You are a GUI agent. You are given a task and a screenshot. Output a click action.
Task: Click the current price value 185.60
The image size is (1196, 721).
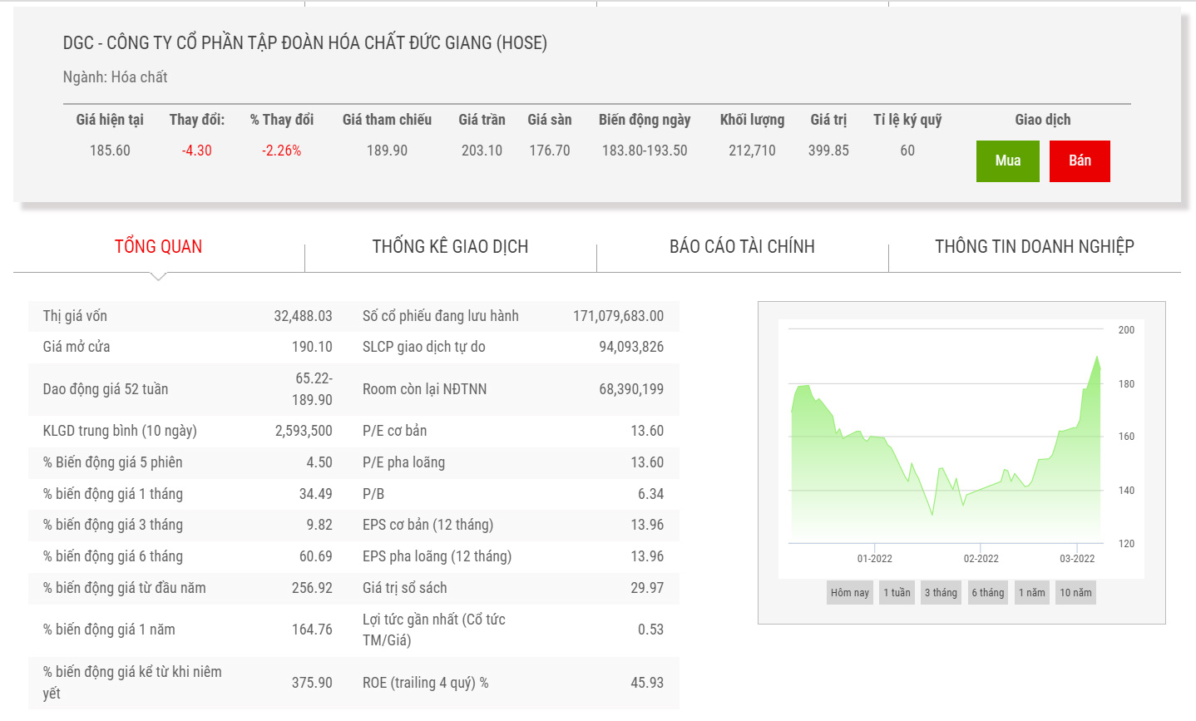coord(110,151)
